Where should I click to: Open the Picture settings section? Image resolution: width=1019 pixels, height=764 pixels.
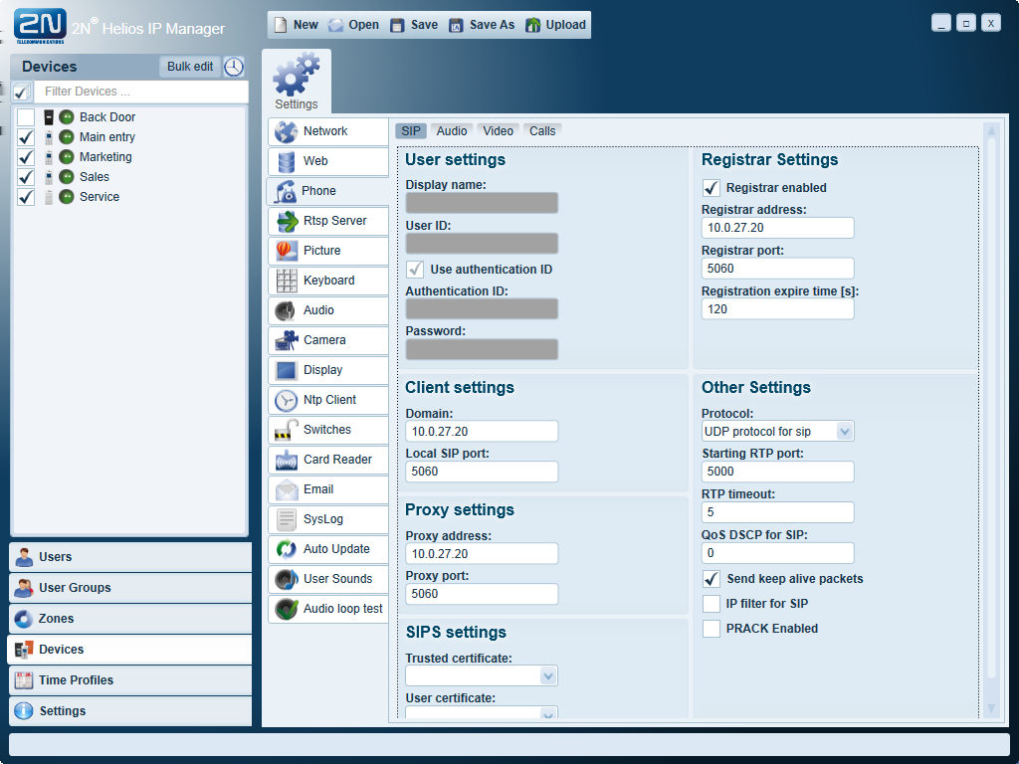[328, 251]
